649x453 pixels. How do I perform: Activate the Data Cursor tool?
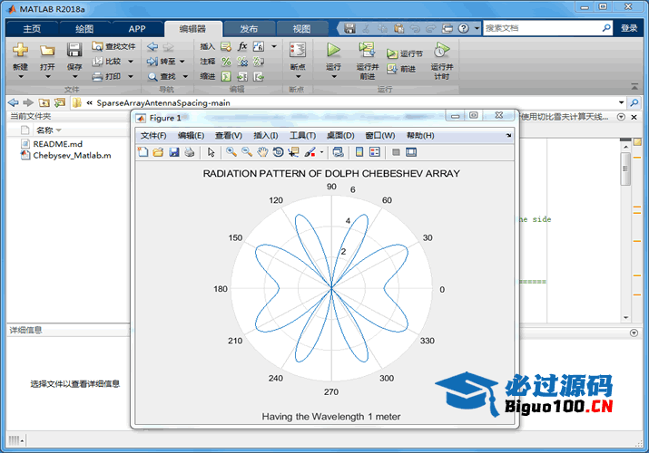pos(293,152)
